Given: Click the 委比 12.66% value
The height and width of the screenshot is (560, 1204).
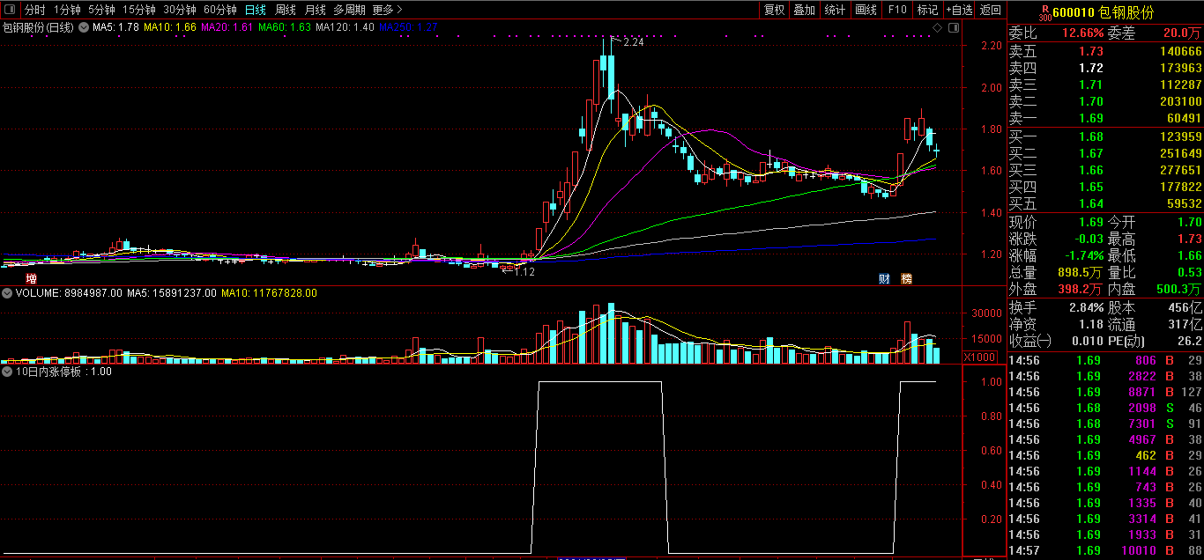Looking at the screenshot, I should pos(1082,33).
